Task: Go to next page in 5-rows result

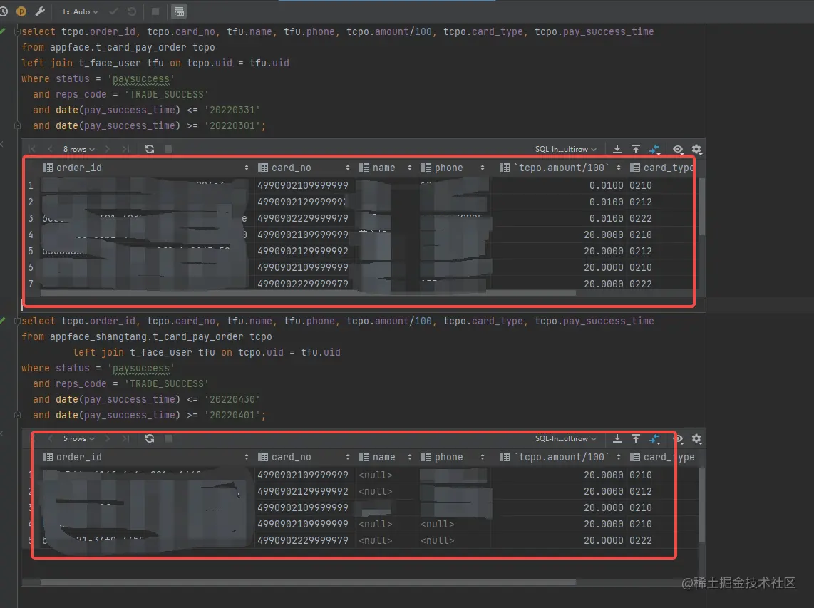Action: (x=108, y=439)
